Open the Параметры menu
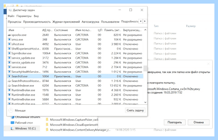Image resolution: width=218 pixels, height=140 pixels. click(24, 16)
